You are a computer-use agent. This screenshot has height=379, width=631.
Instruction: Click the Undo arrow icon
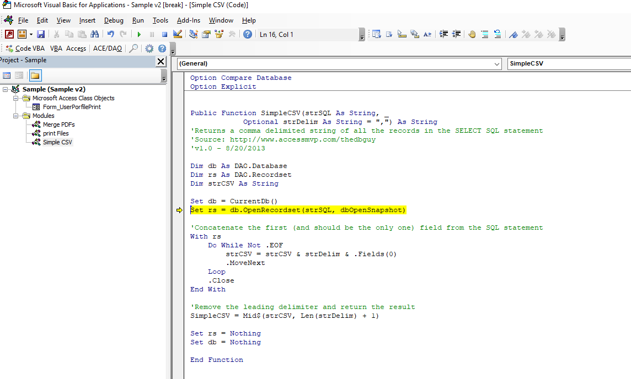point(110,34)
